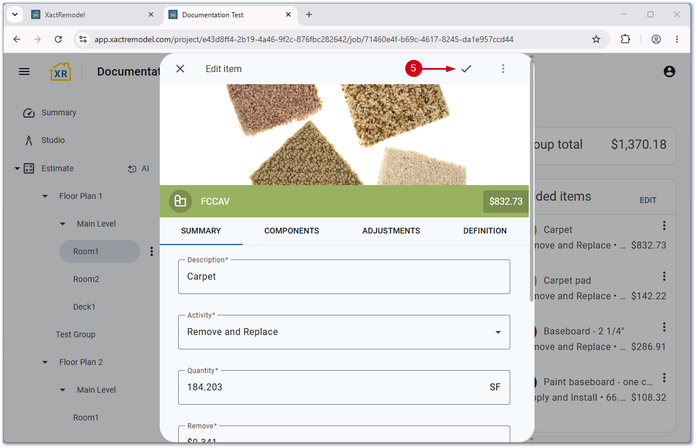The width and height of the screenshot is (696, 448).
Task: Click EDIT for added items
Action: click(x=648, y=200)
